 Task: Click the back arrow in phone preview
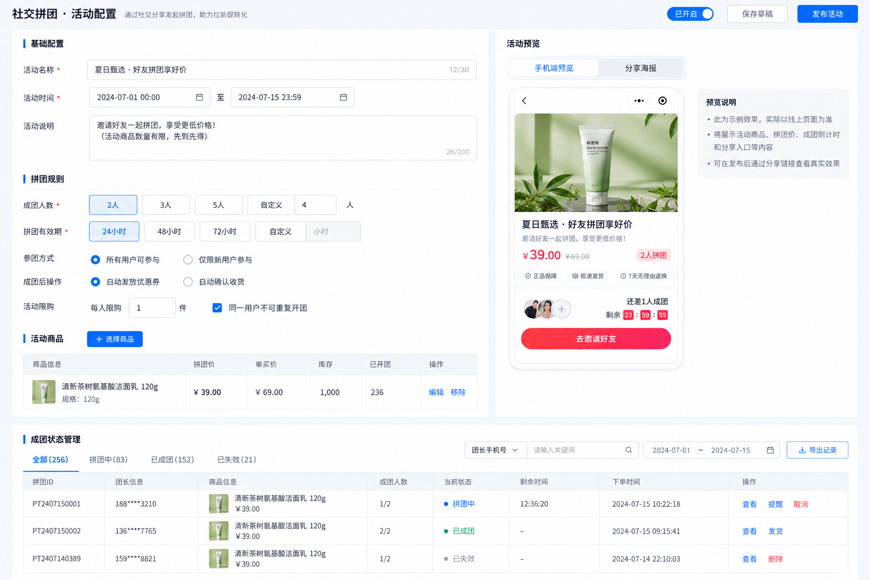click(524, 101)
